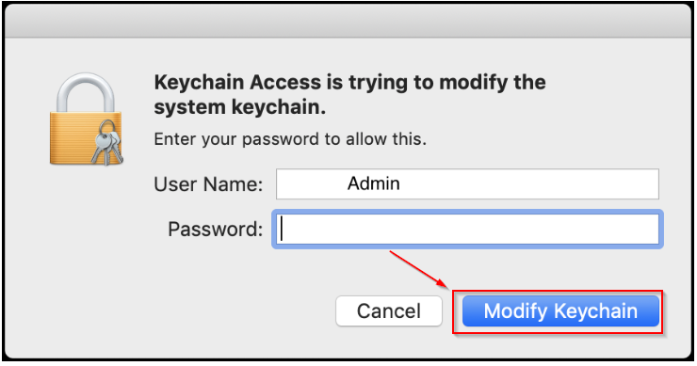Click the "system keychain." heading line
Viewport: 697px width, 366px height.
click(240, 107)
